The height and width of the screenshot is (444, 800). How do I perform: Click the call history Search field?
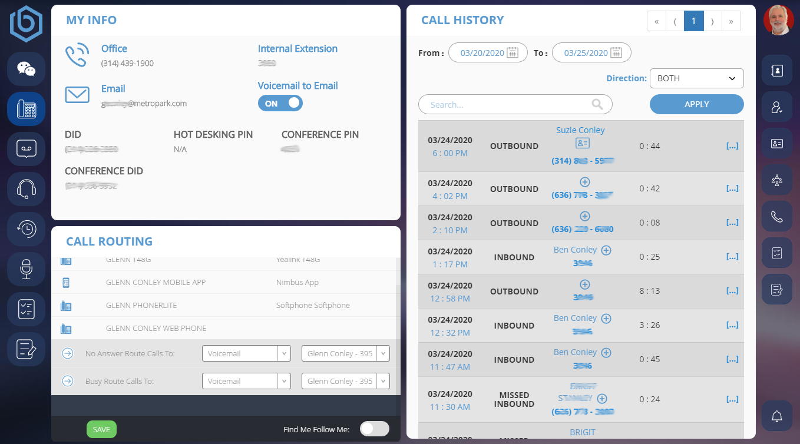coord(510,105)
